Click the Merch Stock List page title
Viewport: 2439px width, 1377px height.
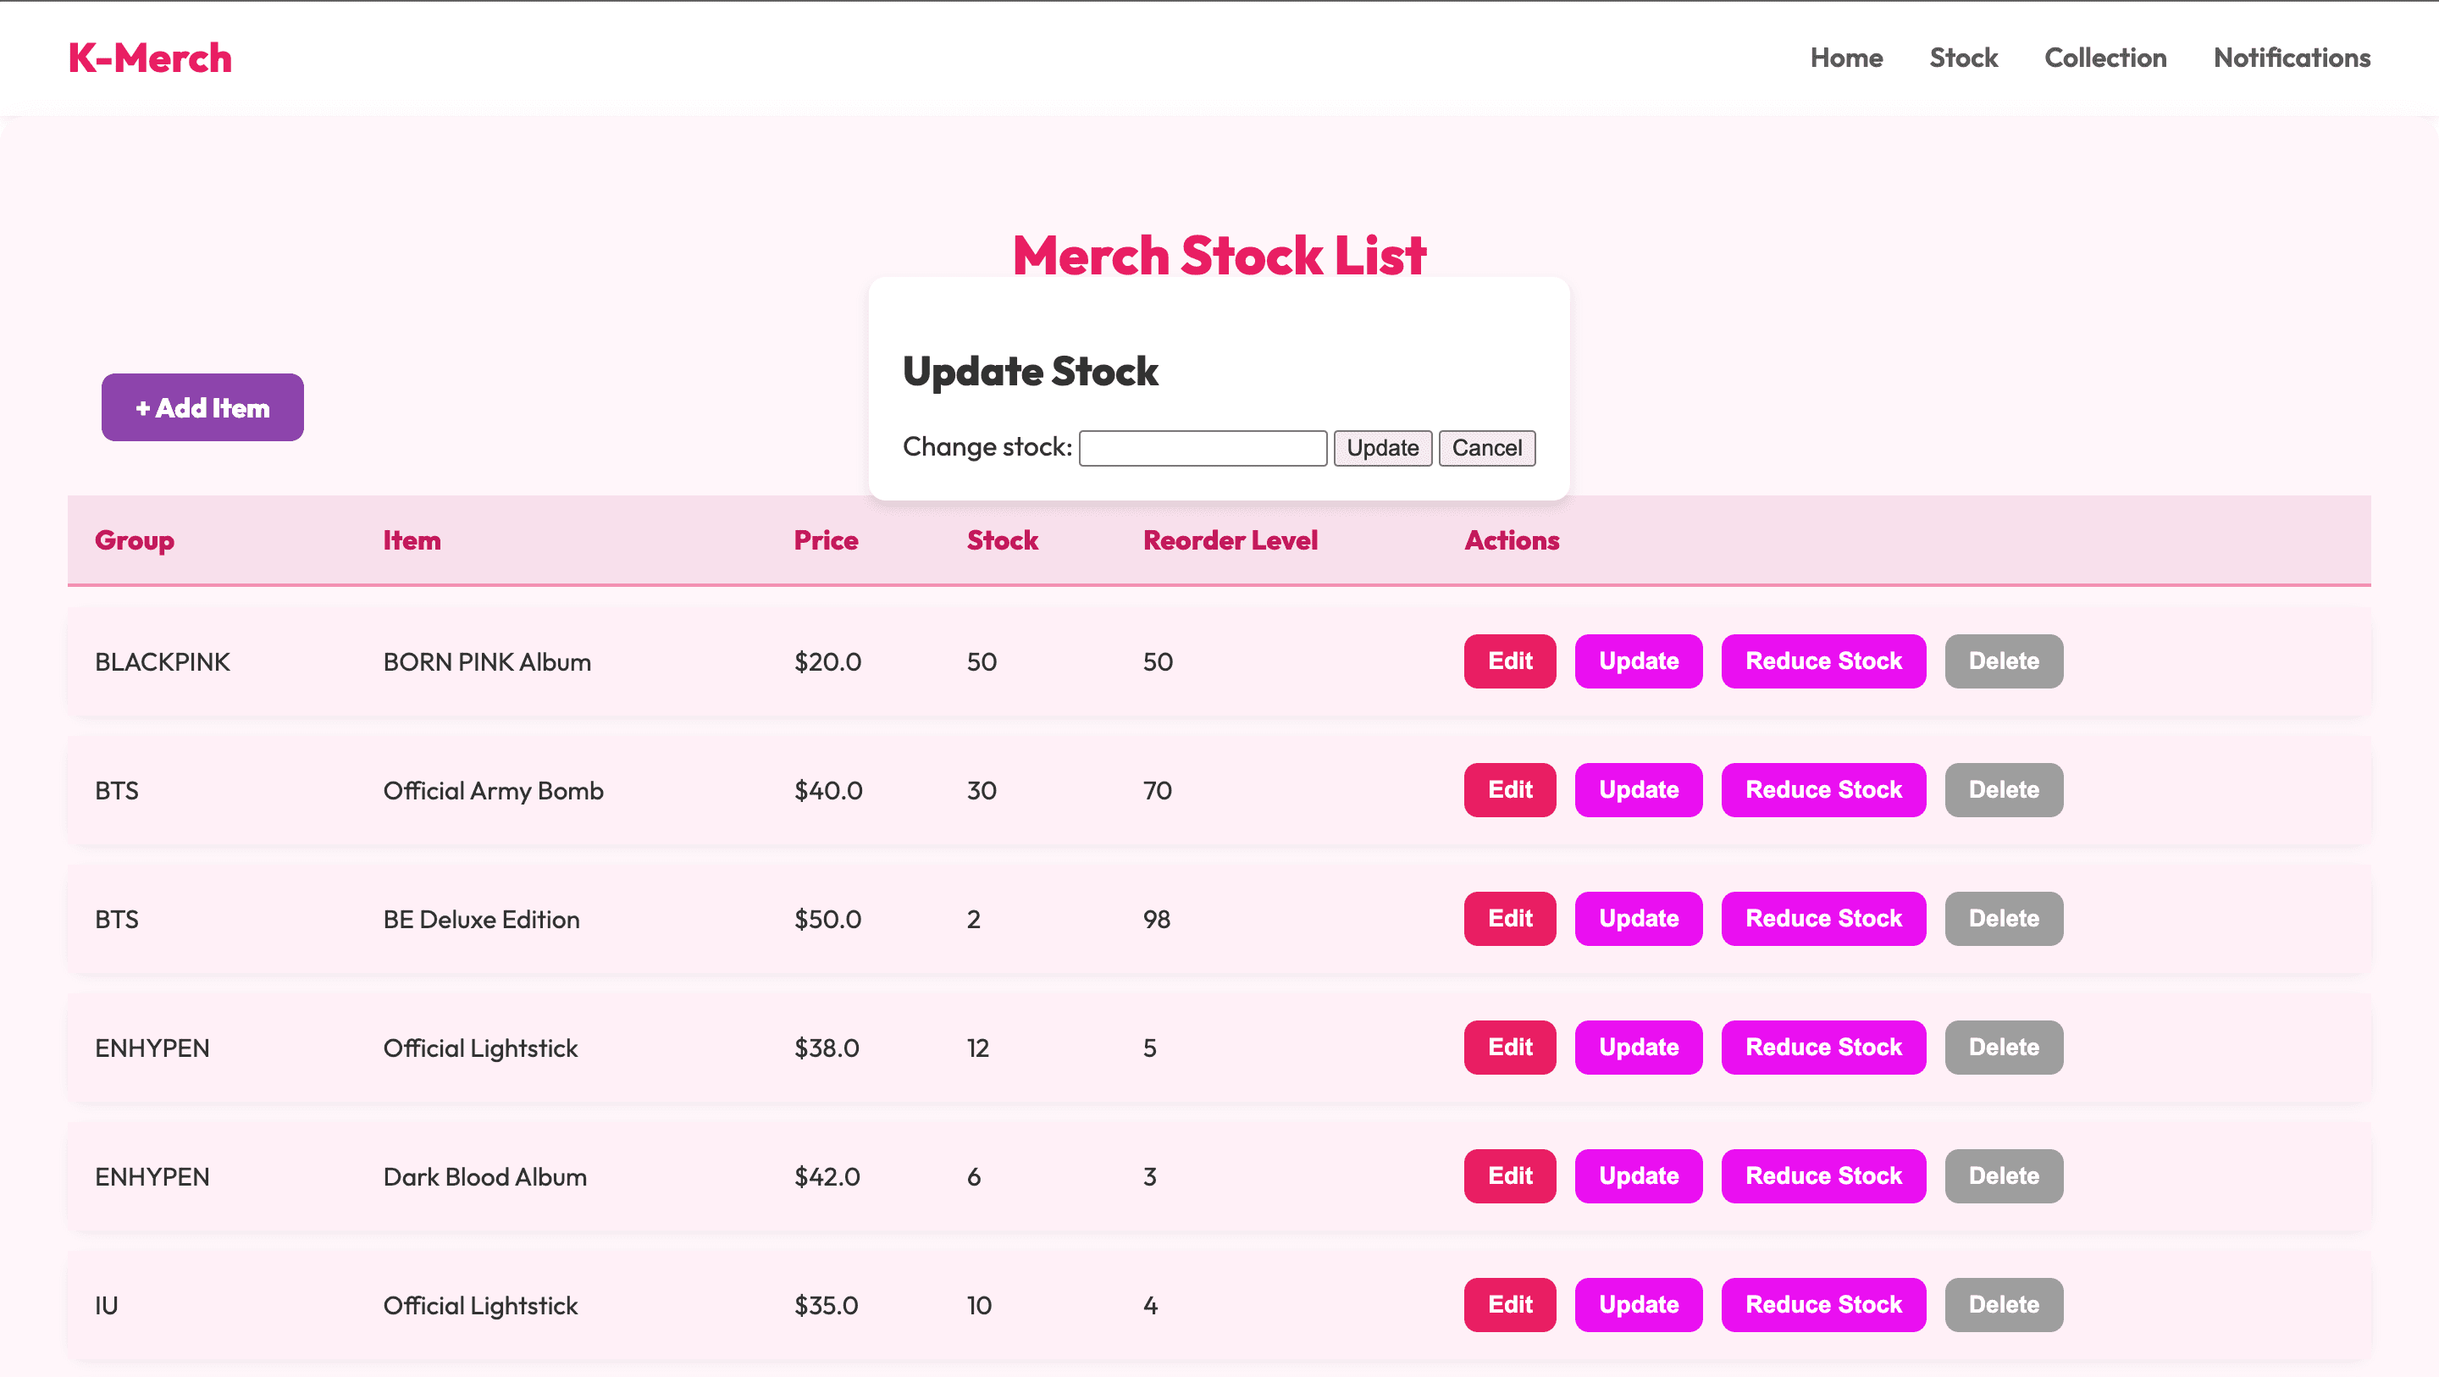(1219, 256)
